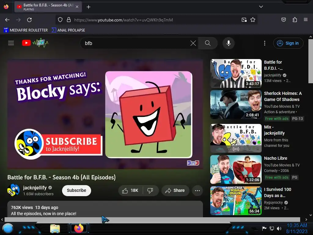Open I Survived 100 Days title

tap(278, 192)
